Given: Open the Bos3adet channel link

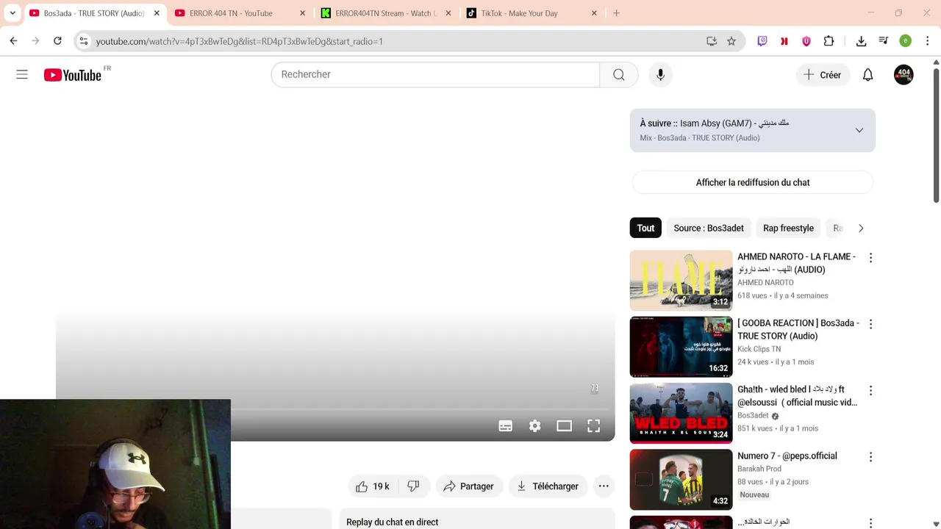Looking at the screenshot, I should pos(753,416).
